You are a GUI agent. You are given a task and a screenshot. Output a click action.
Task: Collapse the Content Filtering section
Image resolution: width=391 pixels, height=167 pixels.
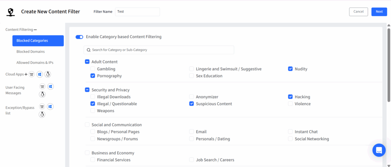click(36, 29)
